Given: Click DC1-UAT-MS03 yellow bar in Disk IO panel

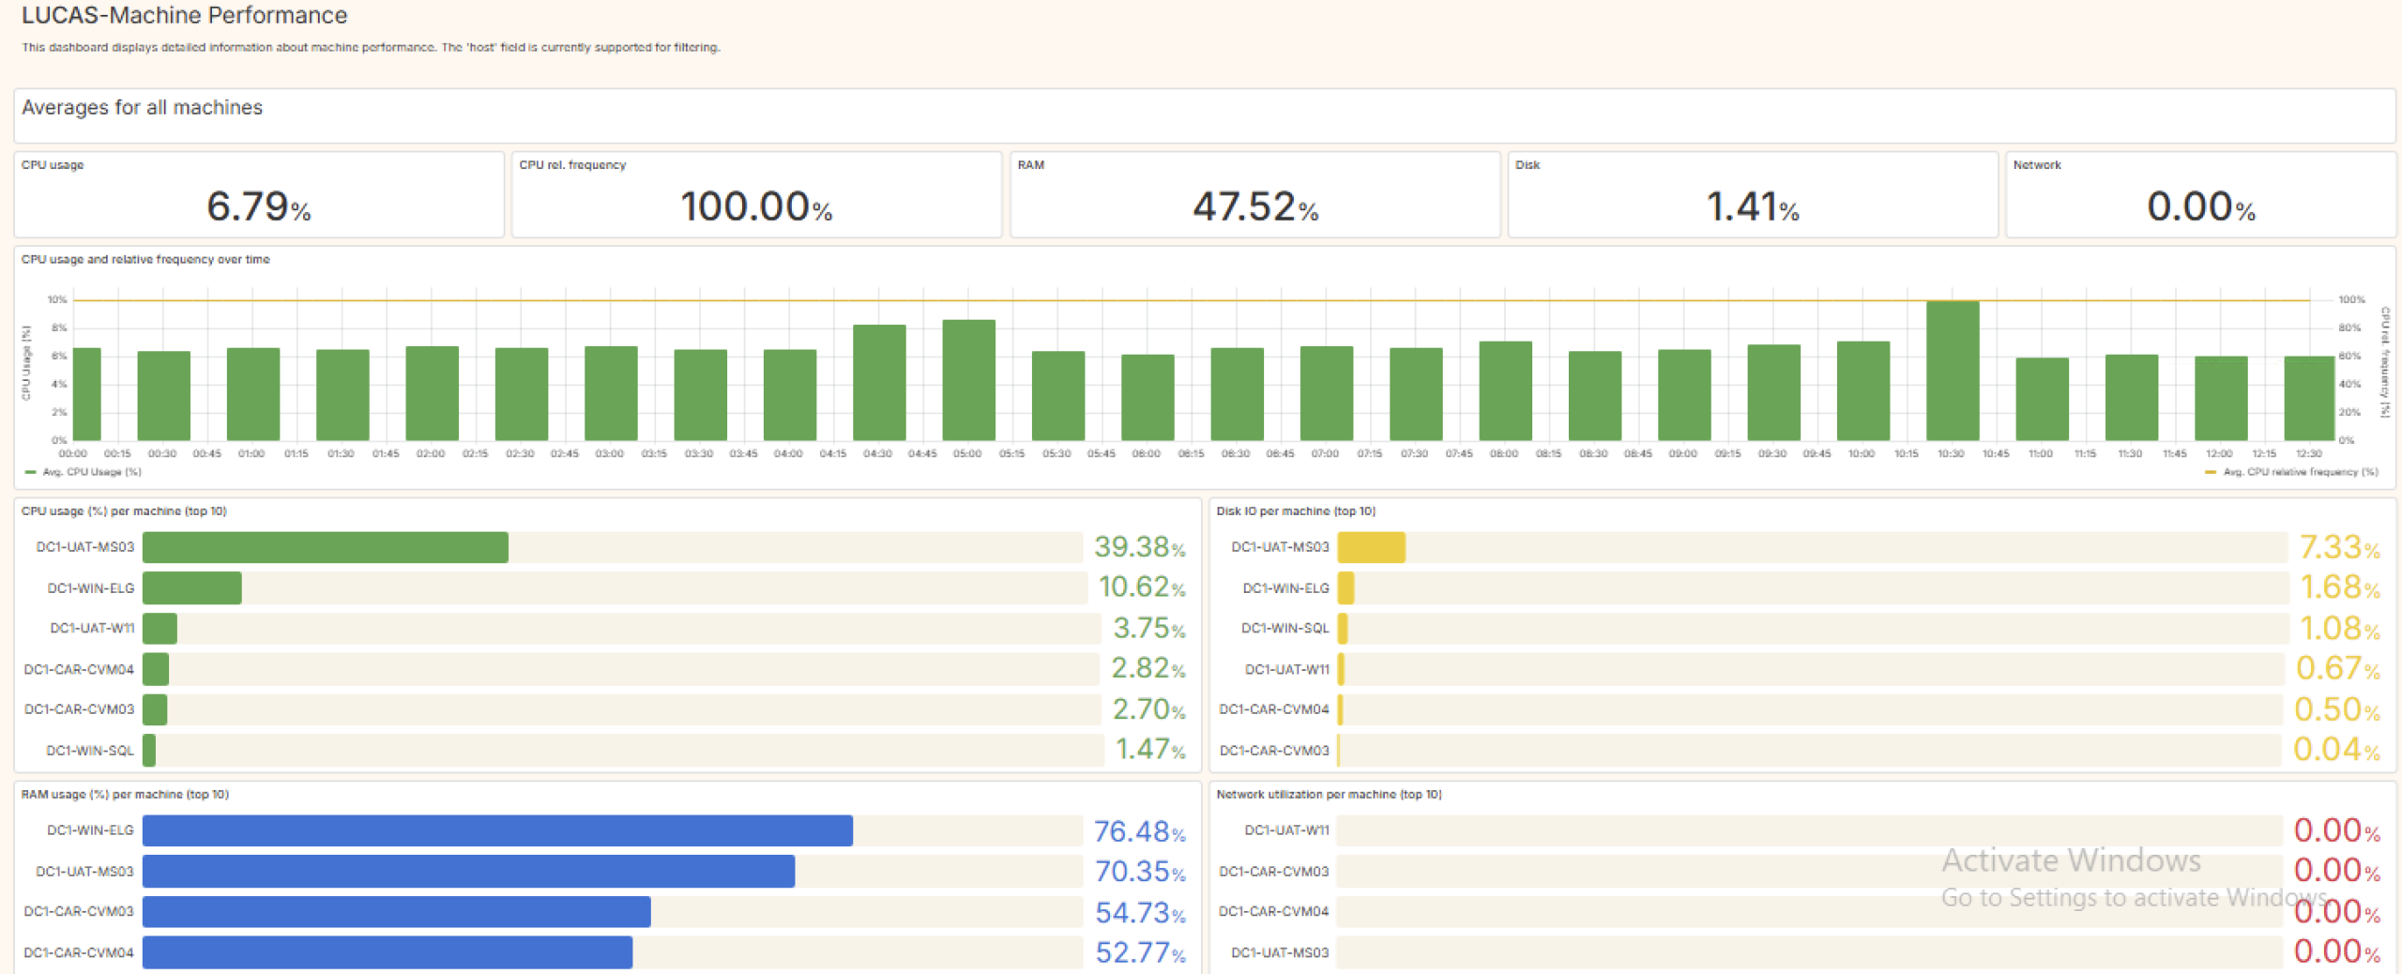Looking at the screenshot, I should click(x=1372, y=547).
